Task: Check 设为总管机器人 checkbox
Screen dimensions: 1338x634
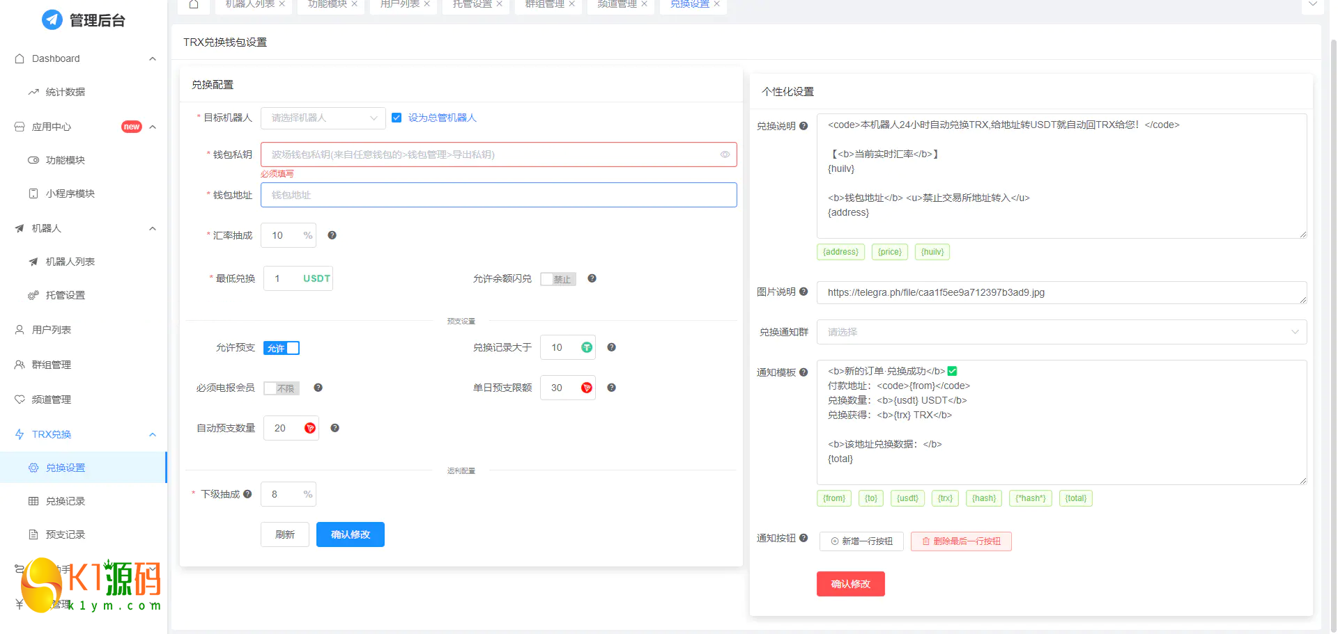Action: (x=397, y=118)
